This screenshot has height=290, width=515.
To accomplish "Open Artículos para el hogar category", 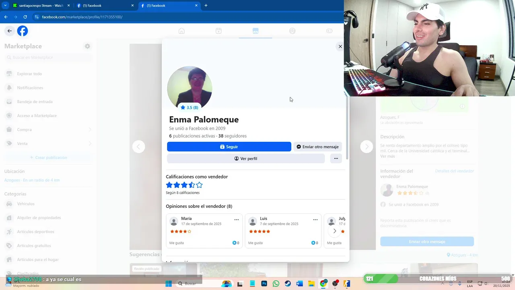I will (48, 259).
